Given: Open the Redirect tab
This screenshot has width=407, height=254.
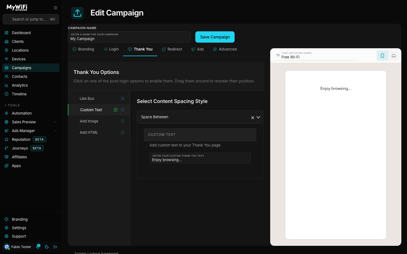Looking at the screenshot, I should (x=172, y=49).
